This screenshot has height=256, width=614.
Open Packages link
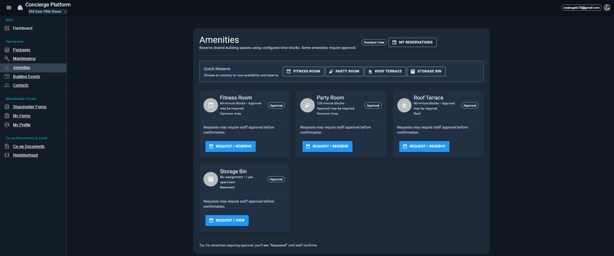pyautogui.click(x=22, y=50)
